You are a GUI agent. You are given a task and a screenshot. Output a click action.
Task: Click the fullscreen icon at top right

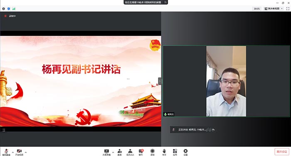point(288,9)
